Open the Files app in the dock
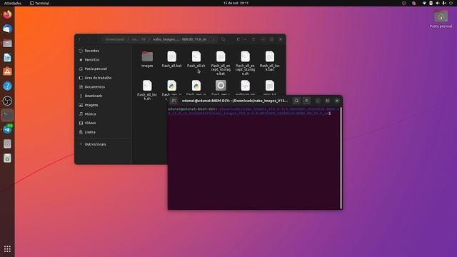Viewport: 457px width, 257px height. click(7, 43)
